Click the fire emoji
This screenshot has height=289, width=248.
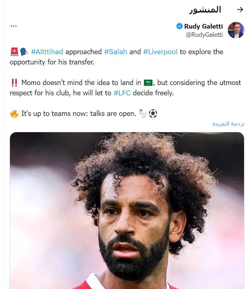tap(14, 114)
